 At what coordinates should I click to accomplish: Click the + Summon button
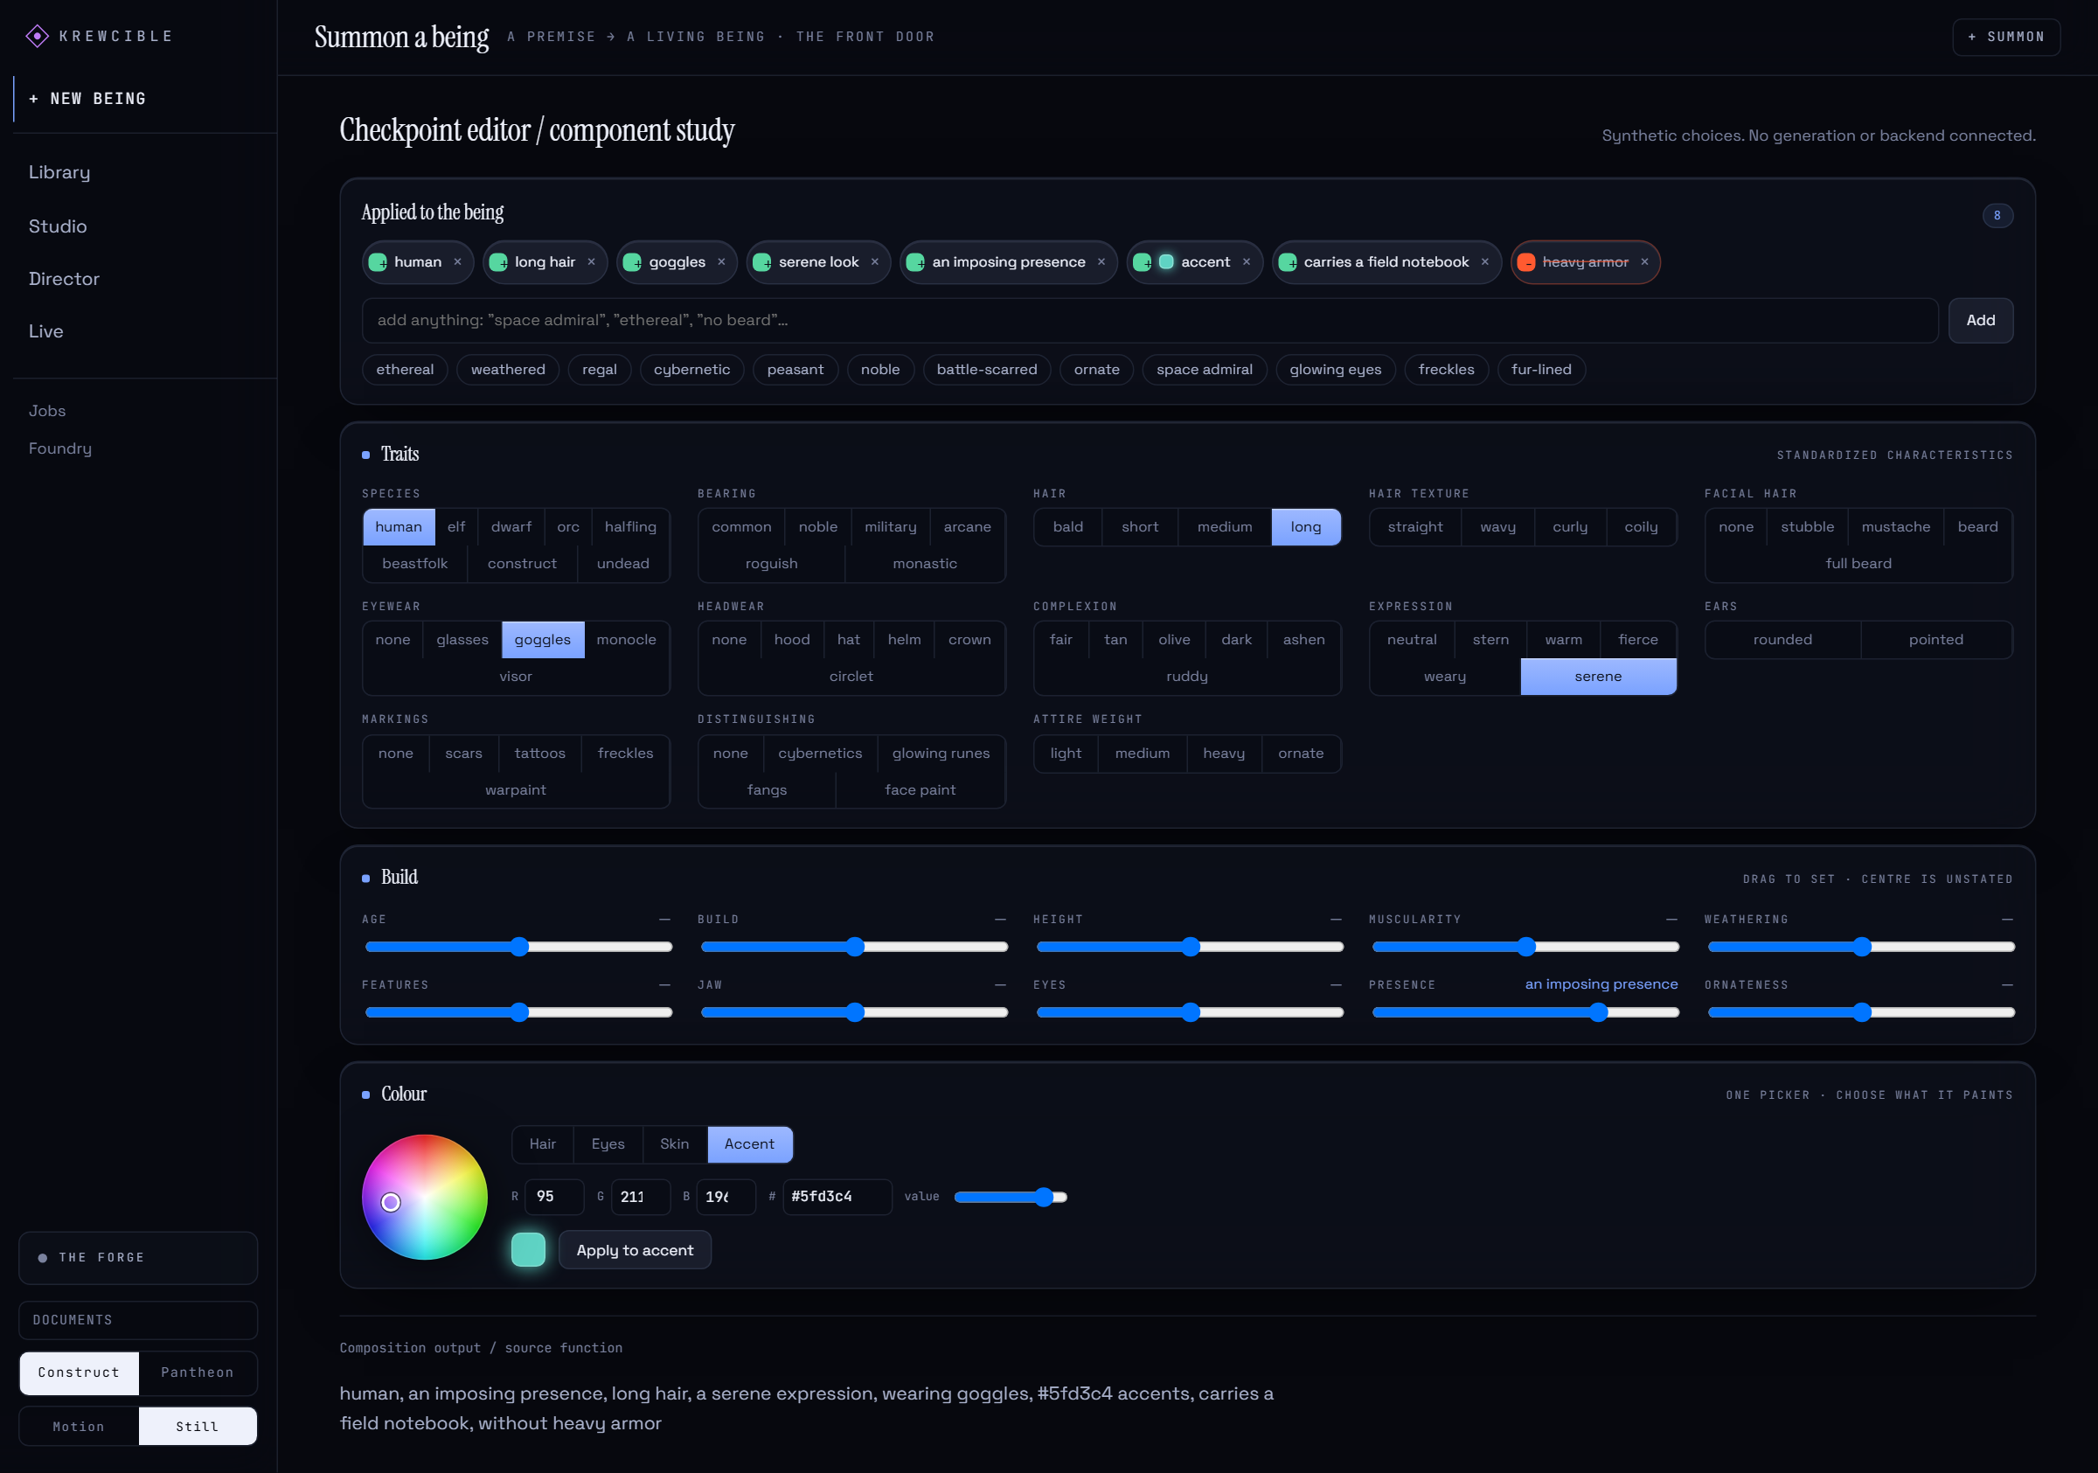(x=2005, y=37)
